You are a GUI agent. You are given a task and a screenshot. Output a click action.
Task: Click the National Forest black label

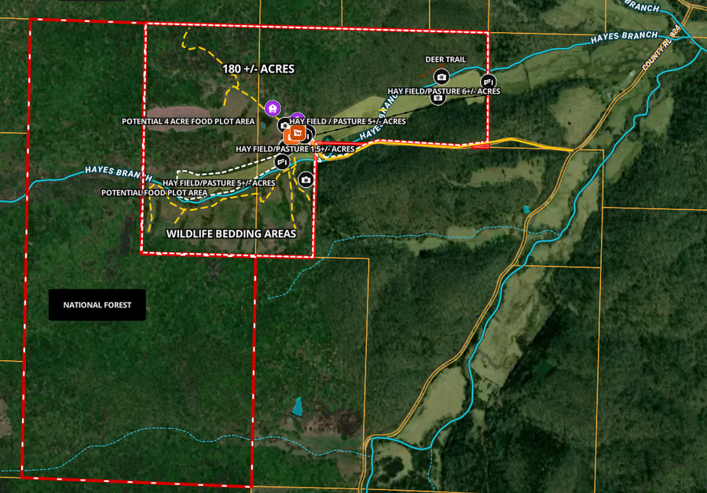[x=97, y=304]
